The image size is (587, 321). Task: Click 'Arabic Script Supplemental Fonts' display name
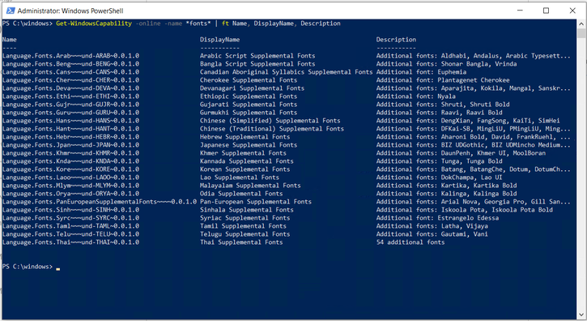pos(257,56)
